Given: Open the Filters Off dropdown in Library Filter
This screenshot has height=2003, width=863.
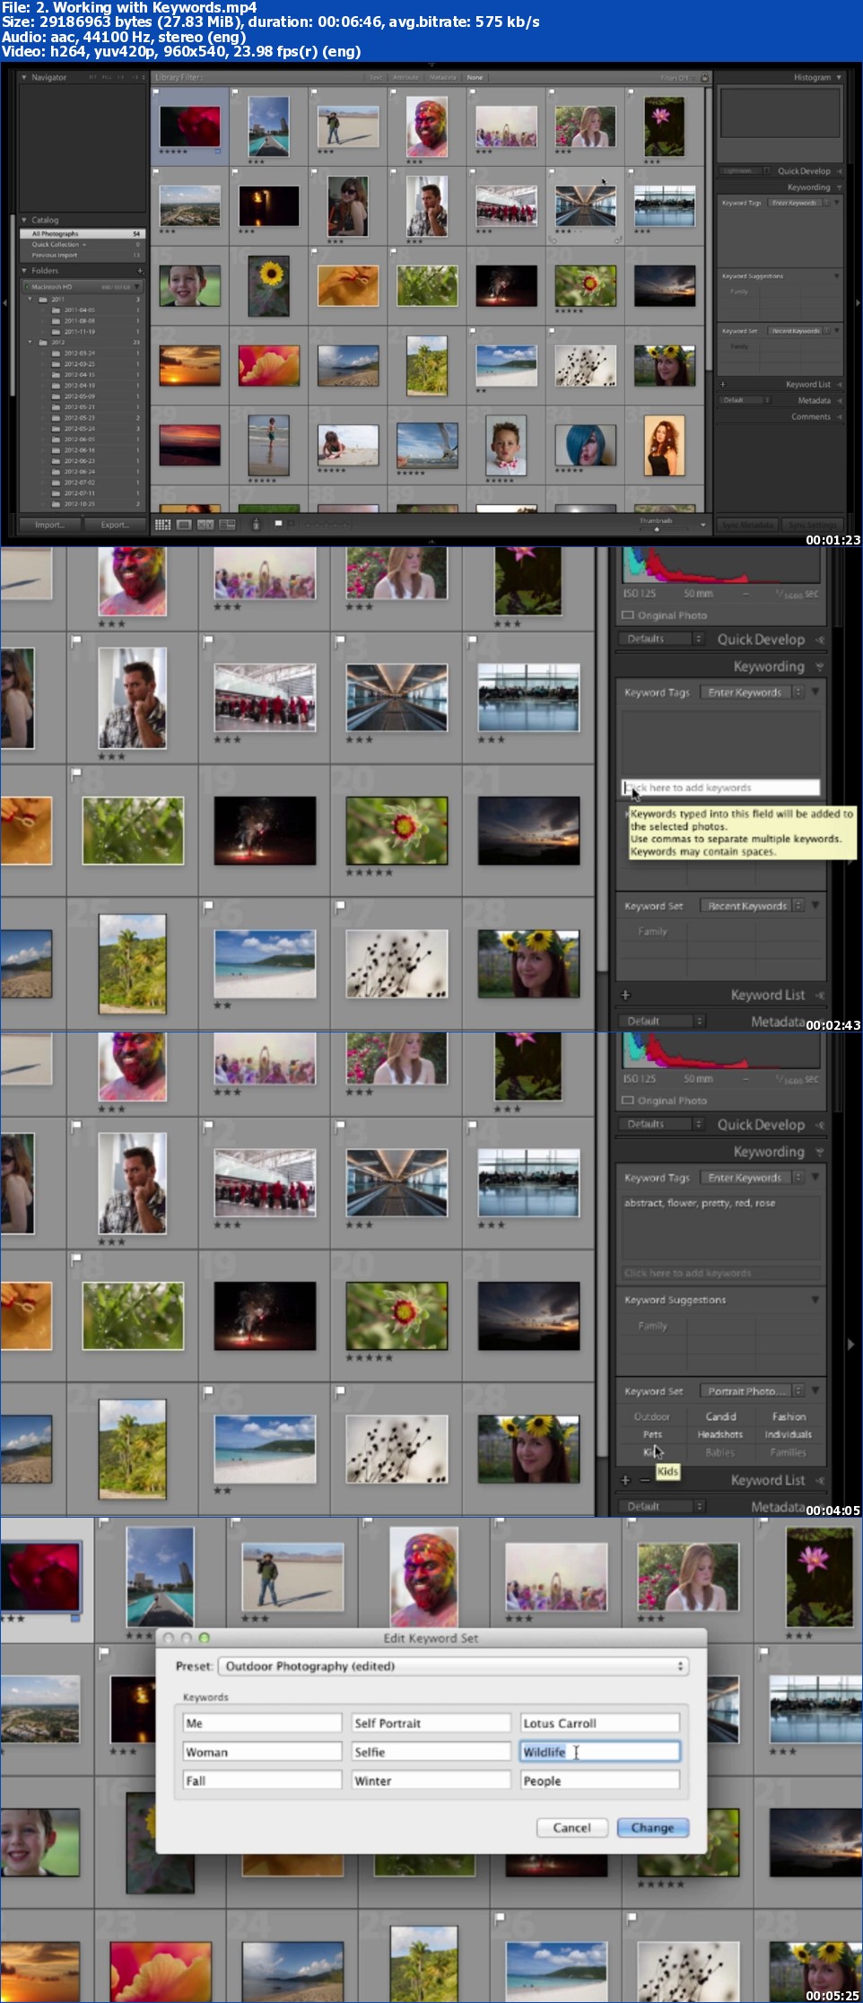Looking at the screenshot, I should [676, 77].
